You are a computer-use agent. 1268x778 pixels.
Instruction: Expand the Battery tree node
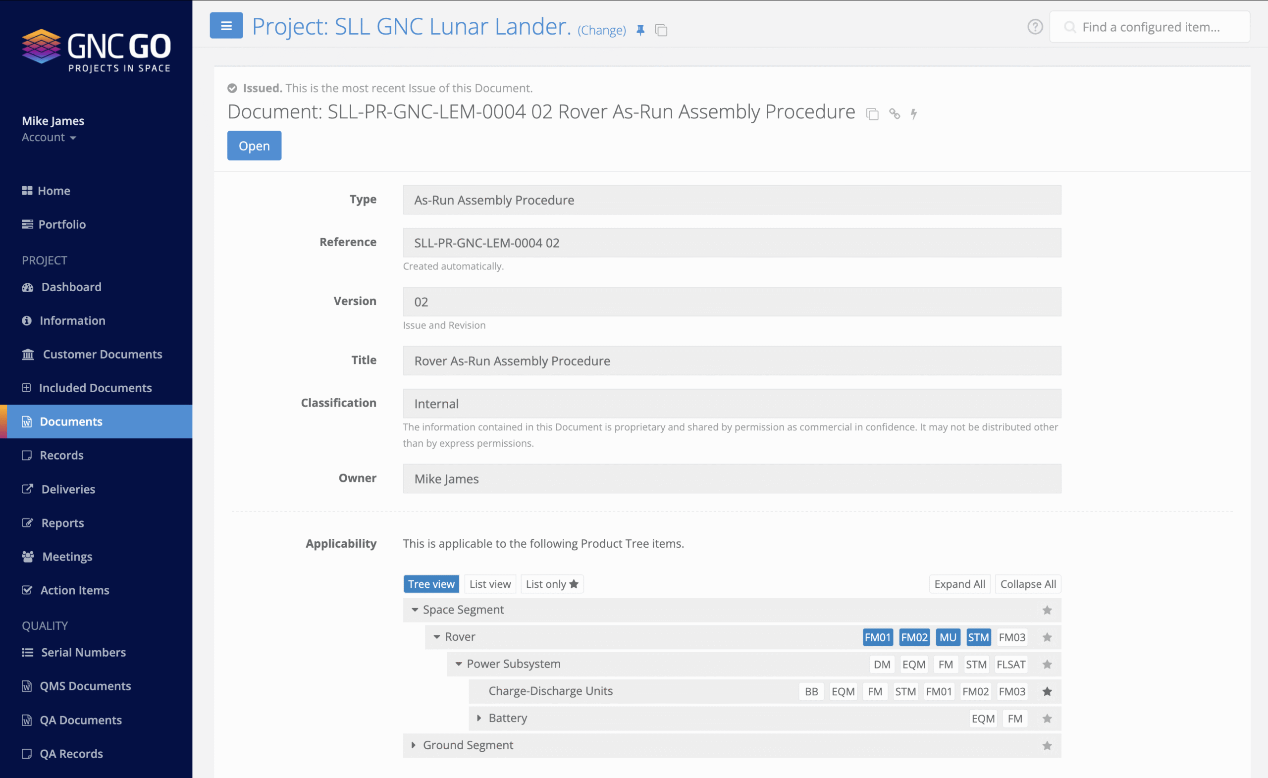pyautogui.click(x=479, y=718)
